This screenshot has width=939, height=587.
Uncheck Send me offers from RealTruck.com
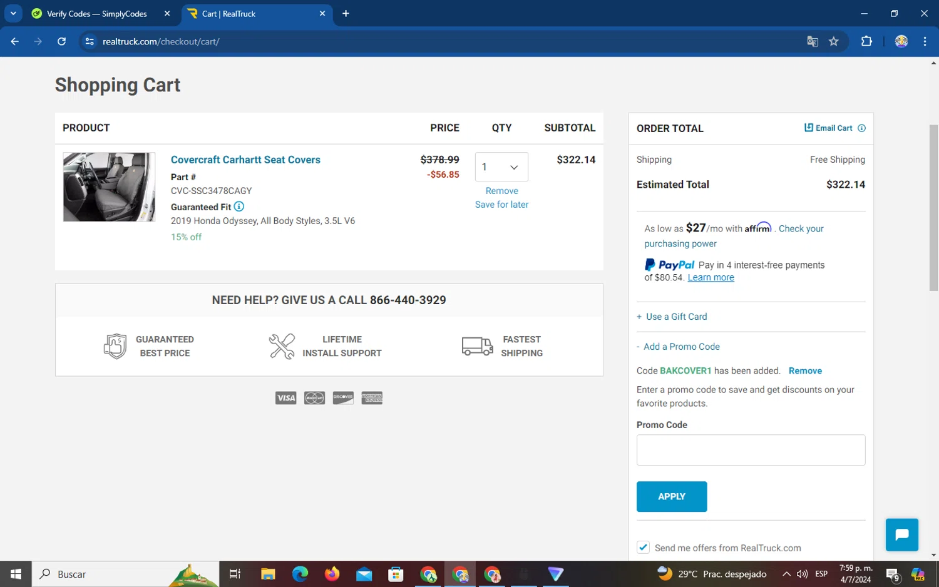[643, 548]
